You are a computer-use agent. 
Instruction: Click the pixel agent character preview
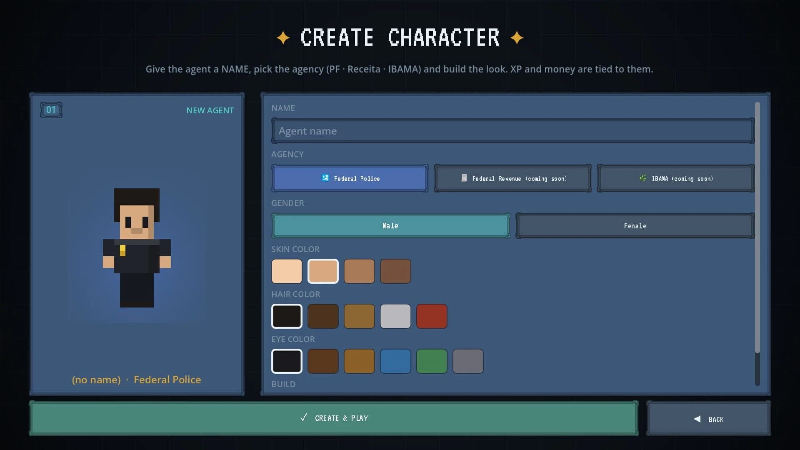(x=137, y=248)
